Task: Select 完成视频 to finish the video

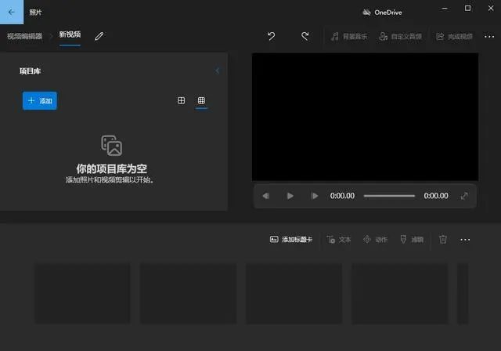Action: [454, 37]
